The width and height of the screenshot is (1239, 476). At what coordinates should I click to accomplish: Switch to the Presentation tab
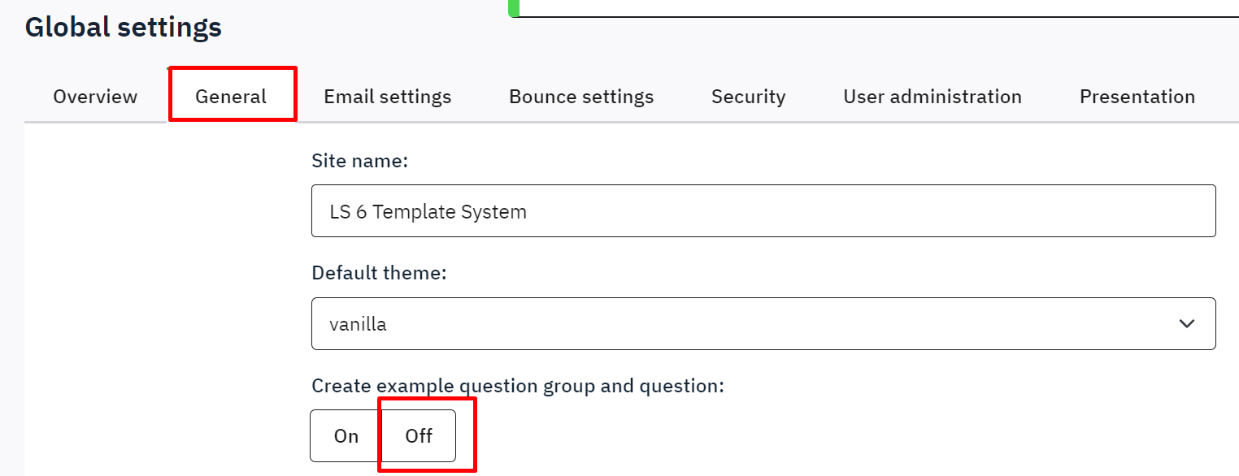1137,97
